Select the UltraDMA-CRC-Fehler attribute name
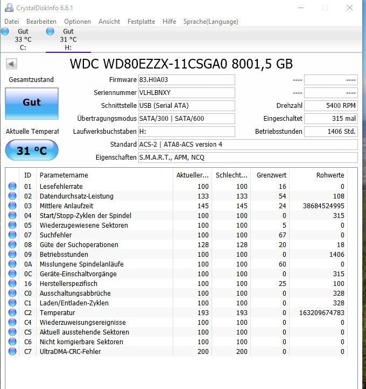This screenshot has width=366, height=389. coord(71,351)
